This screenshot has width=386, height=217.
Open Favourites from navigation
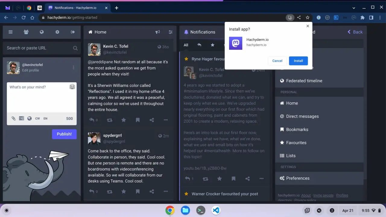coord(319,143)
